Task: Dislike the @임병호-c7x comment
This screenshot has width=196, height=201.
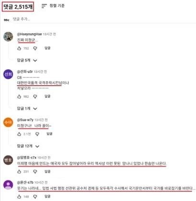Action: coord(35,172)
